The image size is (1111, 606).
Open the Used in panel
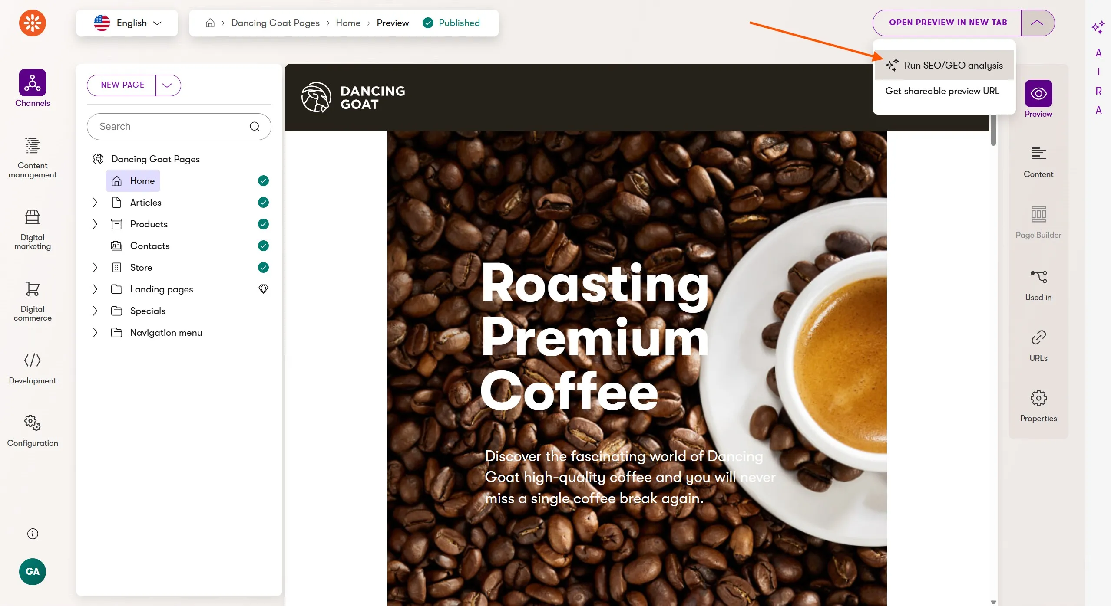pyautogui.click(x=1038, y=278)
